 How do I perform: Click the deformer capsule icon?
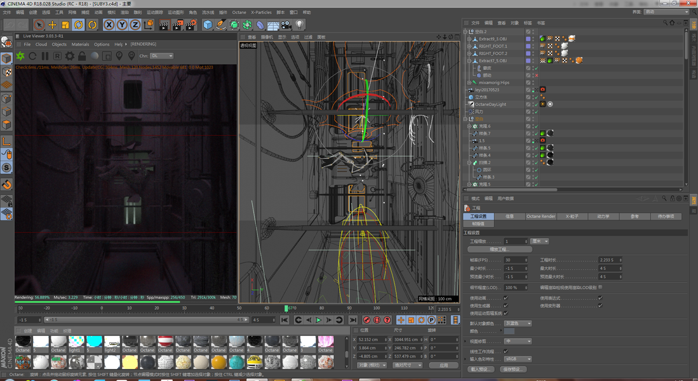pyautogui.click(x=260, y=25)
